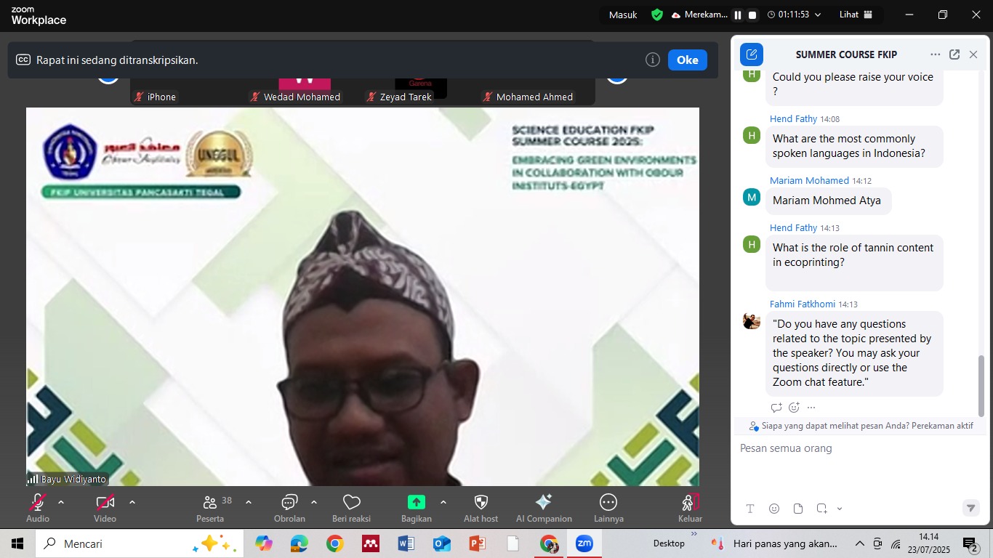Expand the Peserta options chevron

pyautogui.click(x=249, y=502)
